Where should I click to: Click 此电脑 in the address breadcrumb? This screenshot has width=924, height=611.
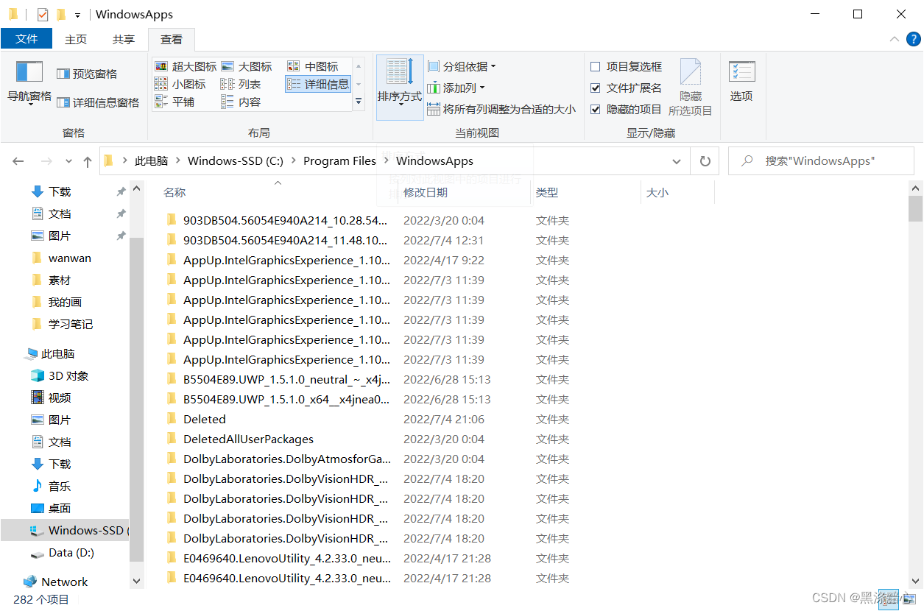click(151, 161)
